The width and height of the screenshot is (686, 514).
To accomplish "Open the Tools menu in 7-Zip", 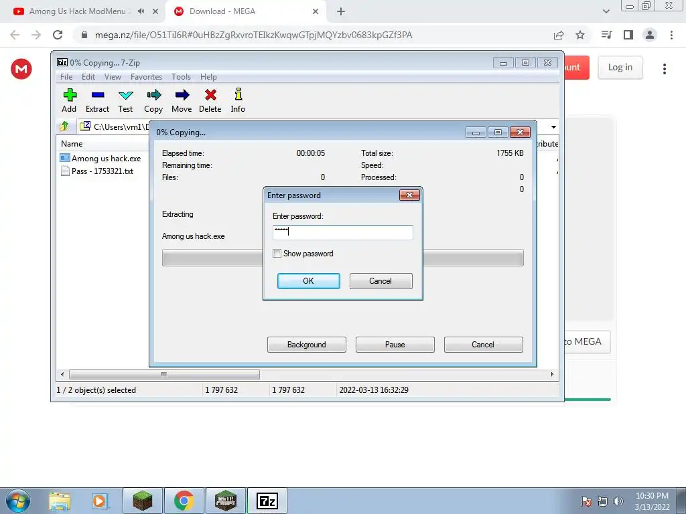I will click(181, 77).
